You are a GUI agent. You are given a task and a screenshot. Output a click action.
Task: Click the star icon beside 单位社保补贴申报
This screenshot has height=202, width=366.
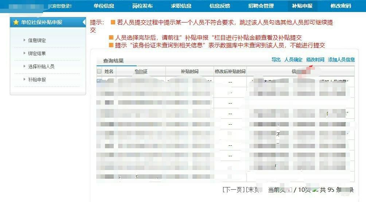[x=16, y=22]
